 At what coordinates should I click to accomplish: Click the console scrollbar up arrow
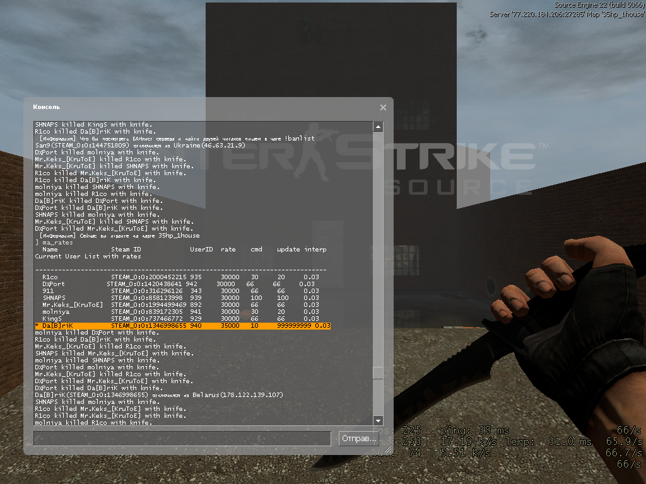click(x=378, y=127)
